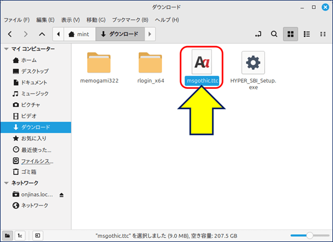Open ゴミ箱 in the sidebar
333x242 pixels.
point(36,172)
